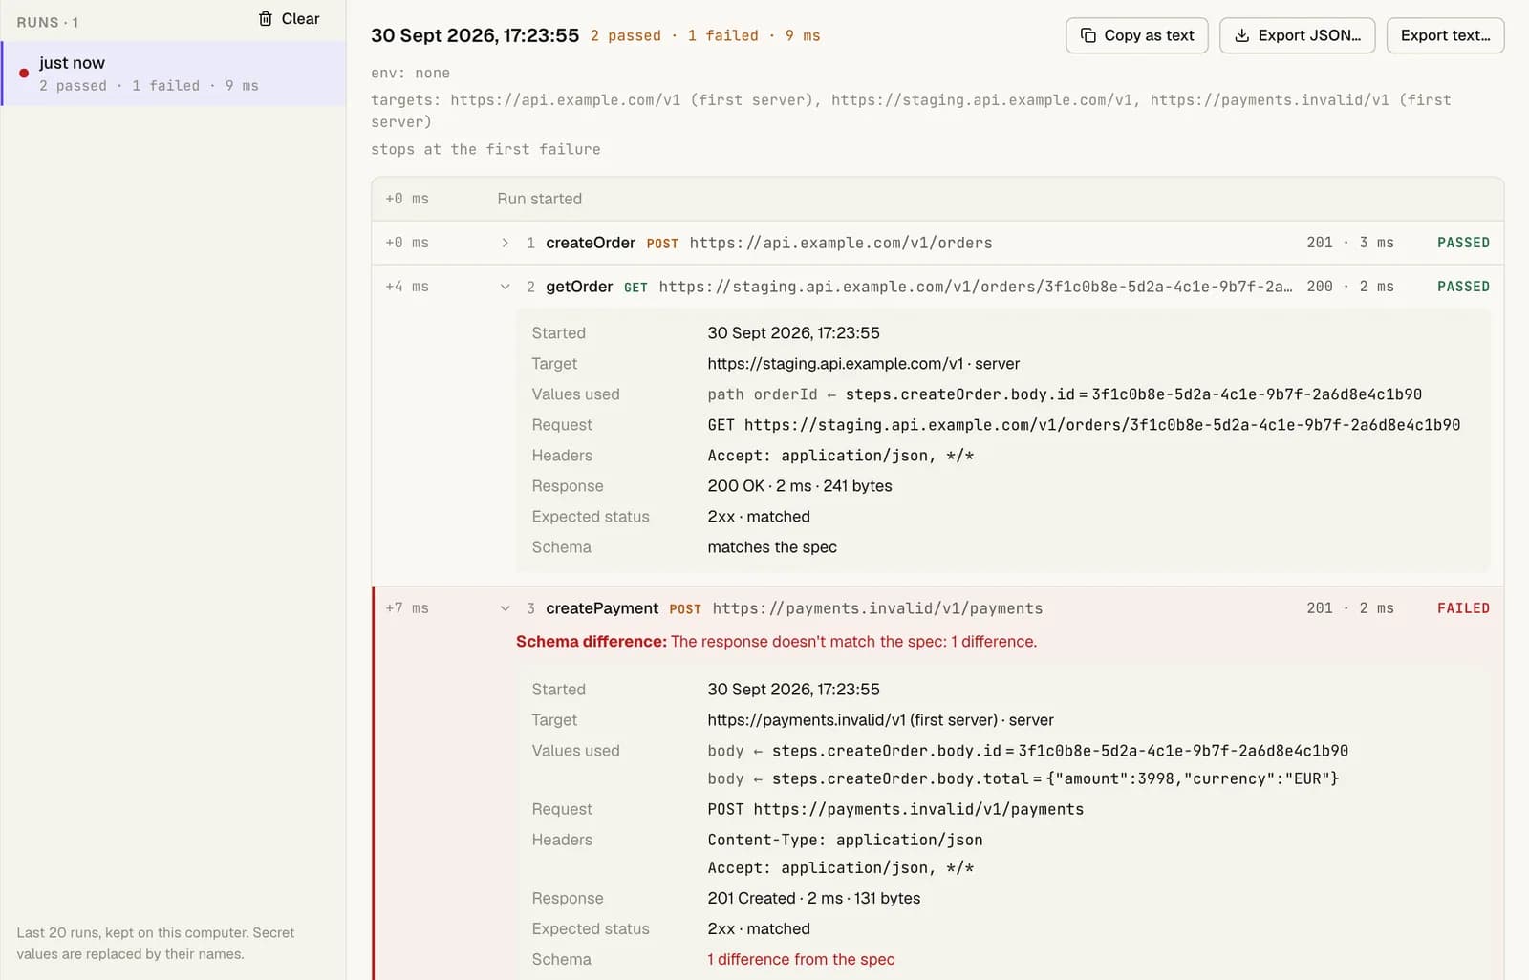Collapse the getOrder step chevron

coord(505,287)
